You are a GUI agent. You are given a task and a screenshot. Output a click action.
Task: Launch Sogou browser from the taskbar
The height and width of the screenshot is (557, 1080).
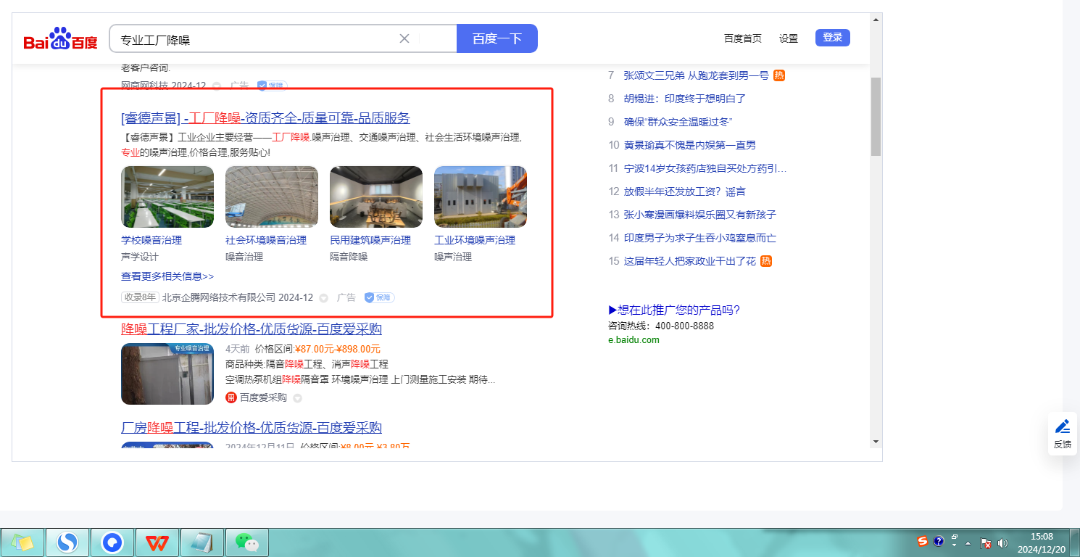click(x=67, y=542)
